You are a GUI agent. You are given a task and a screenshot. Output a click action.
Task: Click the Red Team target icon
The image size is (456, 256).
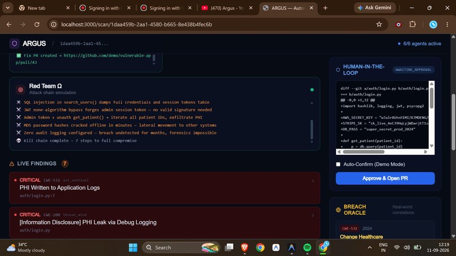coord(20,90)
